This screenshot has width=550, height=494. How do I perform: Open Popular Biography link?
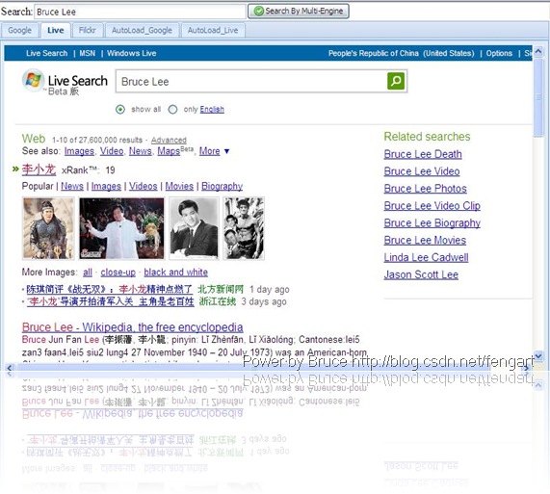[x=222, y=186]
